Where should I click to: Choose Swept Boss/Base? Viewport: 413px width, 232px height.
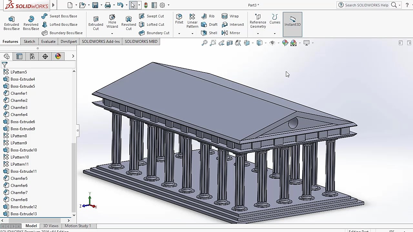tap(59, 16)
